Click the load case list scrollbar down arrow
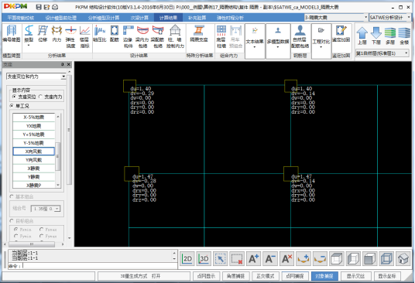The image size is (415, 283). point(58,185)
